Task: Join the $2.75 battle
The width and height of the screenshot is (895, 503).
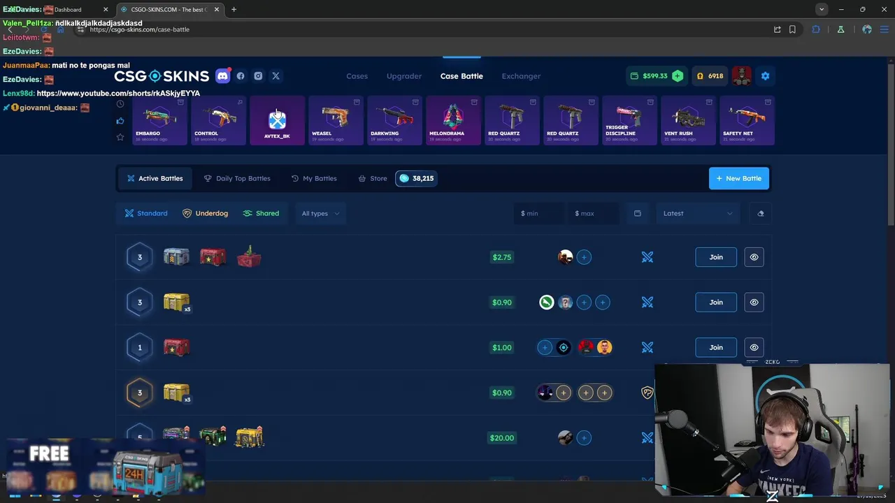Action: [716, 257]
